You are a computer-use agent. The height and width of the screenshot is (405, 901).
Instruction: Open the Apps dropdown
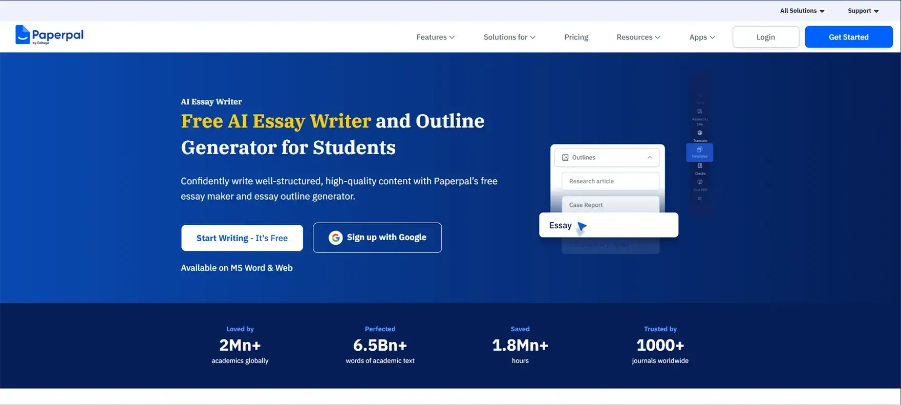(x=702, y=37)
